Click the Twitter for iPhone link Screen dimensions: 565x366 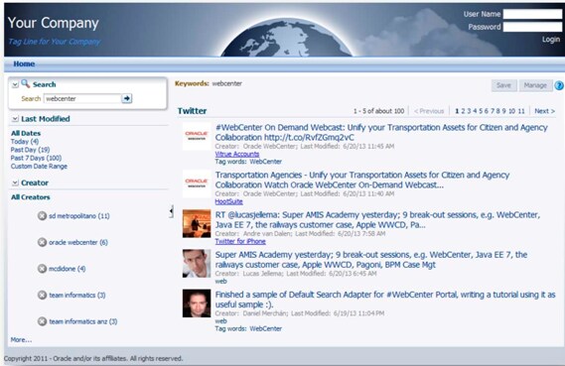click(x=240, y=241)
